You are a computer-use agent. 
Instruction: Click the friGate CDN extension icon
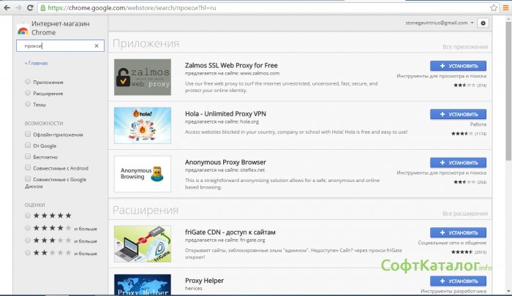[143, 244]
